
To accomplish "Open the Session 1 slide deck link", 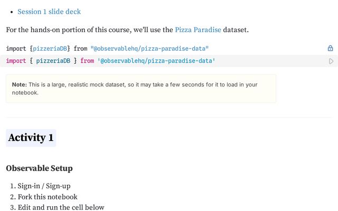I will point(49,12).
